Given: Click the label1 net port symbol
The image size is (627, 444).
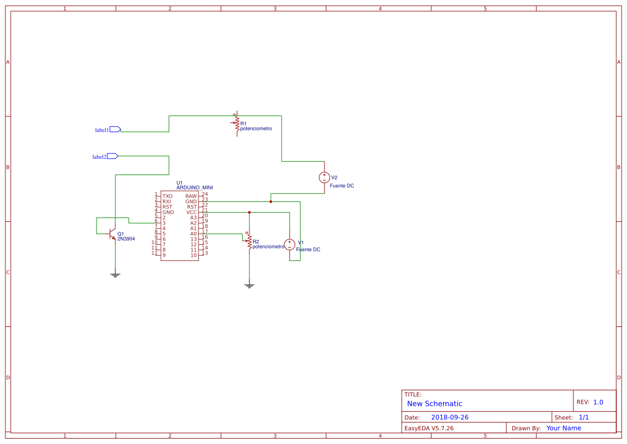Looking at the screenshot, I should [x=115, y=129].
